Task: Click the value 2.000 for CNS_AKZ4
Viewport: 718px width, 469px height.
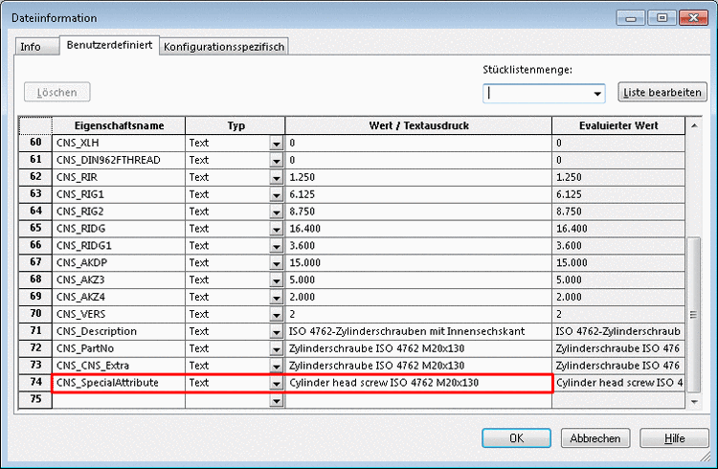Action: click(418, 297)
